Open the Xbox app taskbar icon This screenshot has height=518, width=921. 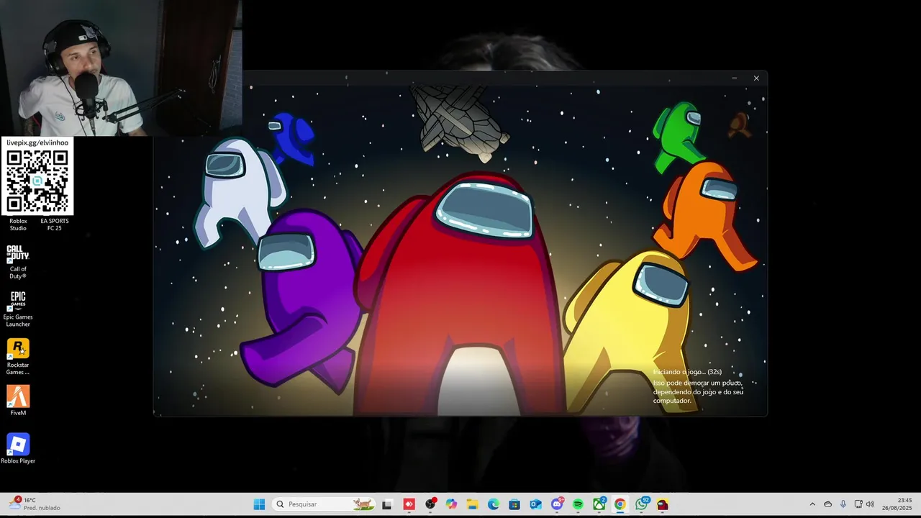click(599, 504)
